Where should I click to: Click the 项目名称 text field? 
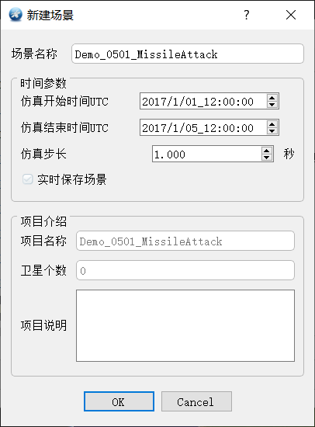[185, 241]
